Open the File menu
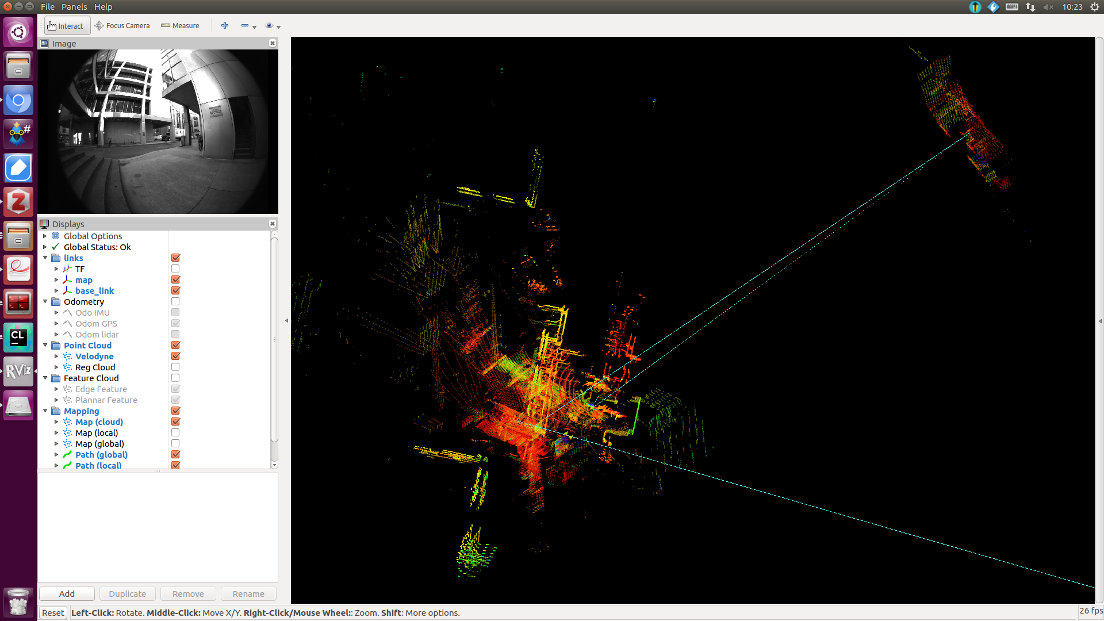Viewport: 1104px width, 621px height. (x=47, y=6)
